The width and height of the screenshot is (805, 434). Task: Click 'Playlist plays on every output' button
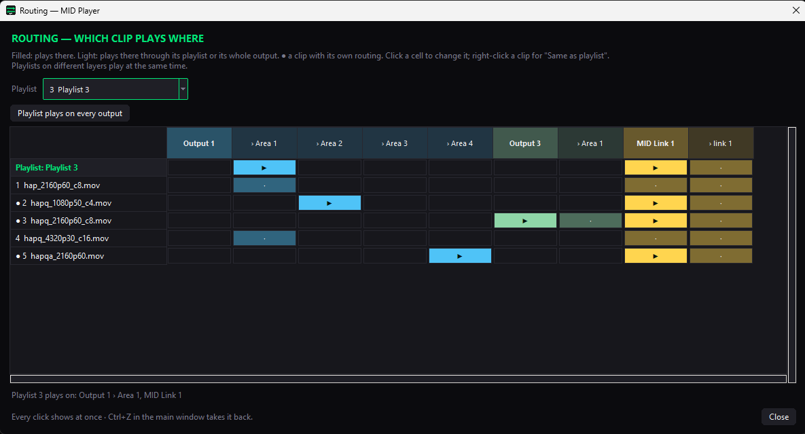coord(70,113)
